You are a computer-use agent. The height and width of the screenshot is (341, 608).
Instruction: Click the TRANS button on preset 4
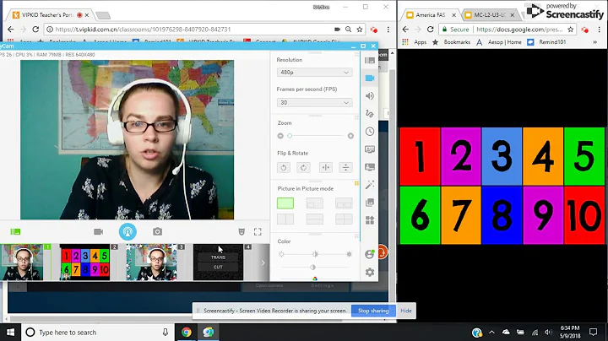(218, 257)
